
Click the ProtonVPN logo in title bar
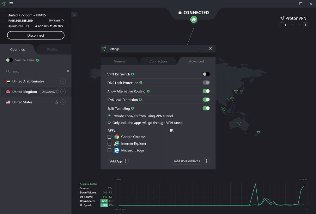3,4
